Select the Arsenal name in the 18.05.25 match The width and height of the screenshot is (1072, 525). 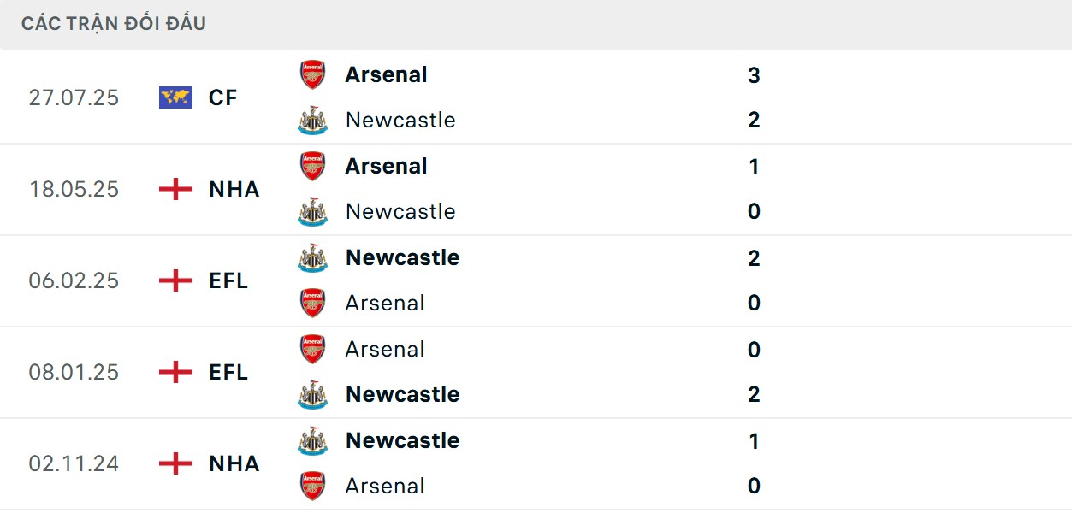(386, 166)
